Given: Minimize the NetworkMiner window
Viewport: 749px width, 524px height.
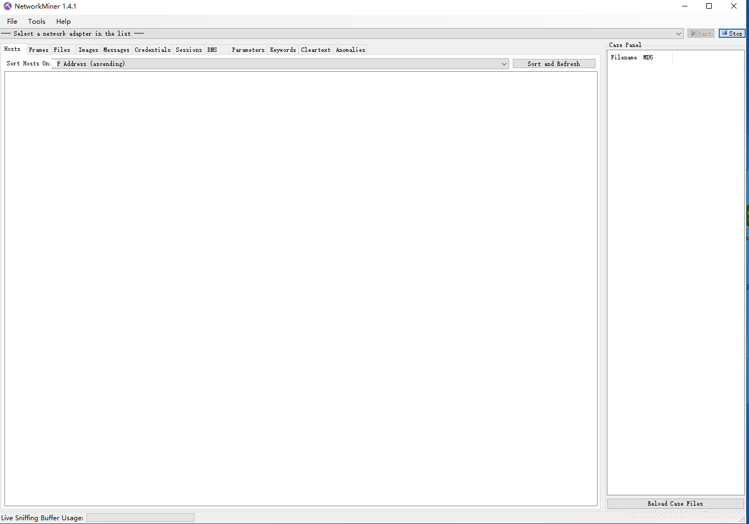Looking at the screenshot, I should (685, 6).
